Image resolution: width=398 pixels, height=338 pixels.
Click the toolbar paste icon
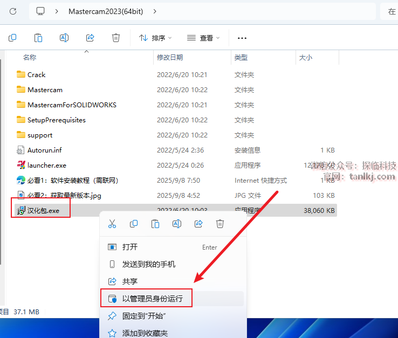point(38,38)
